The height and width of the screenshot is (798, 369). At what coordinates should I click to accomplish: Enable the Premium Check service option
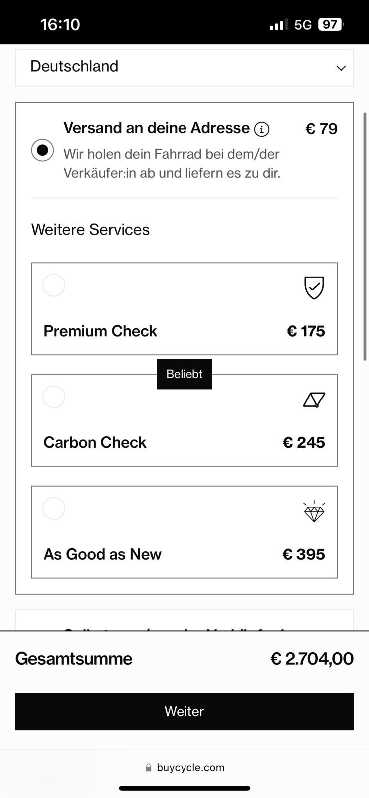point(54,285)
